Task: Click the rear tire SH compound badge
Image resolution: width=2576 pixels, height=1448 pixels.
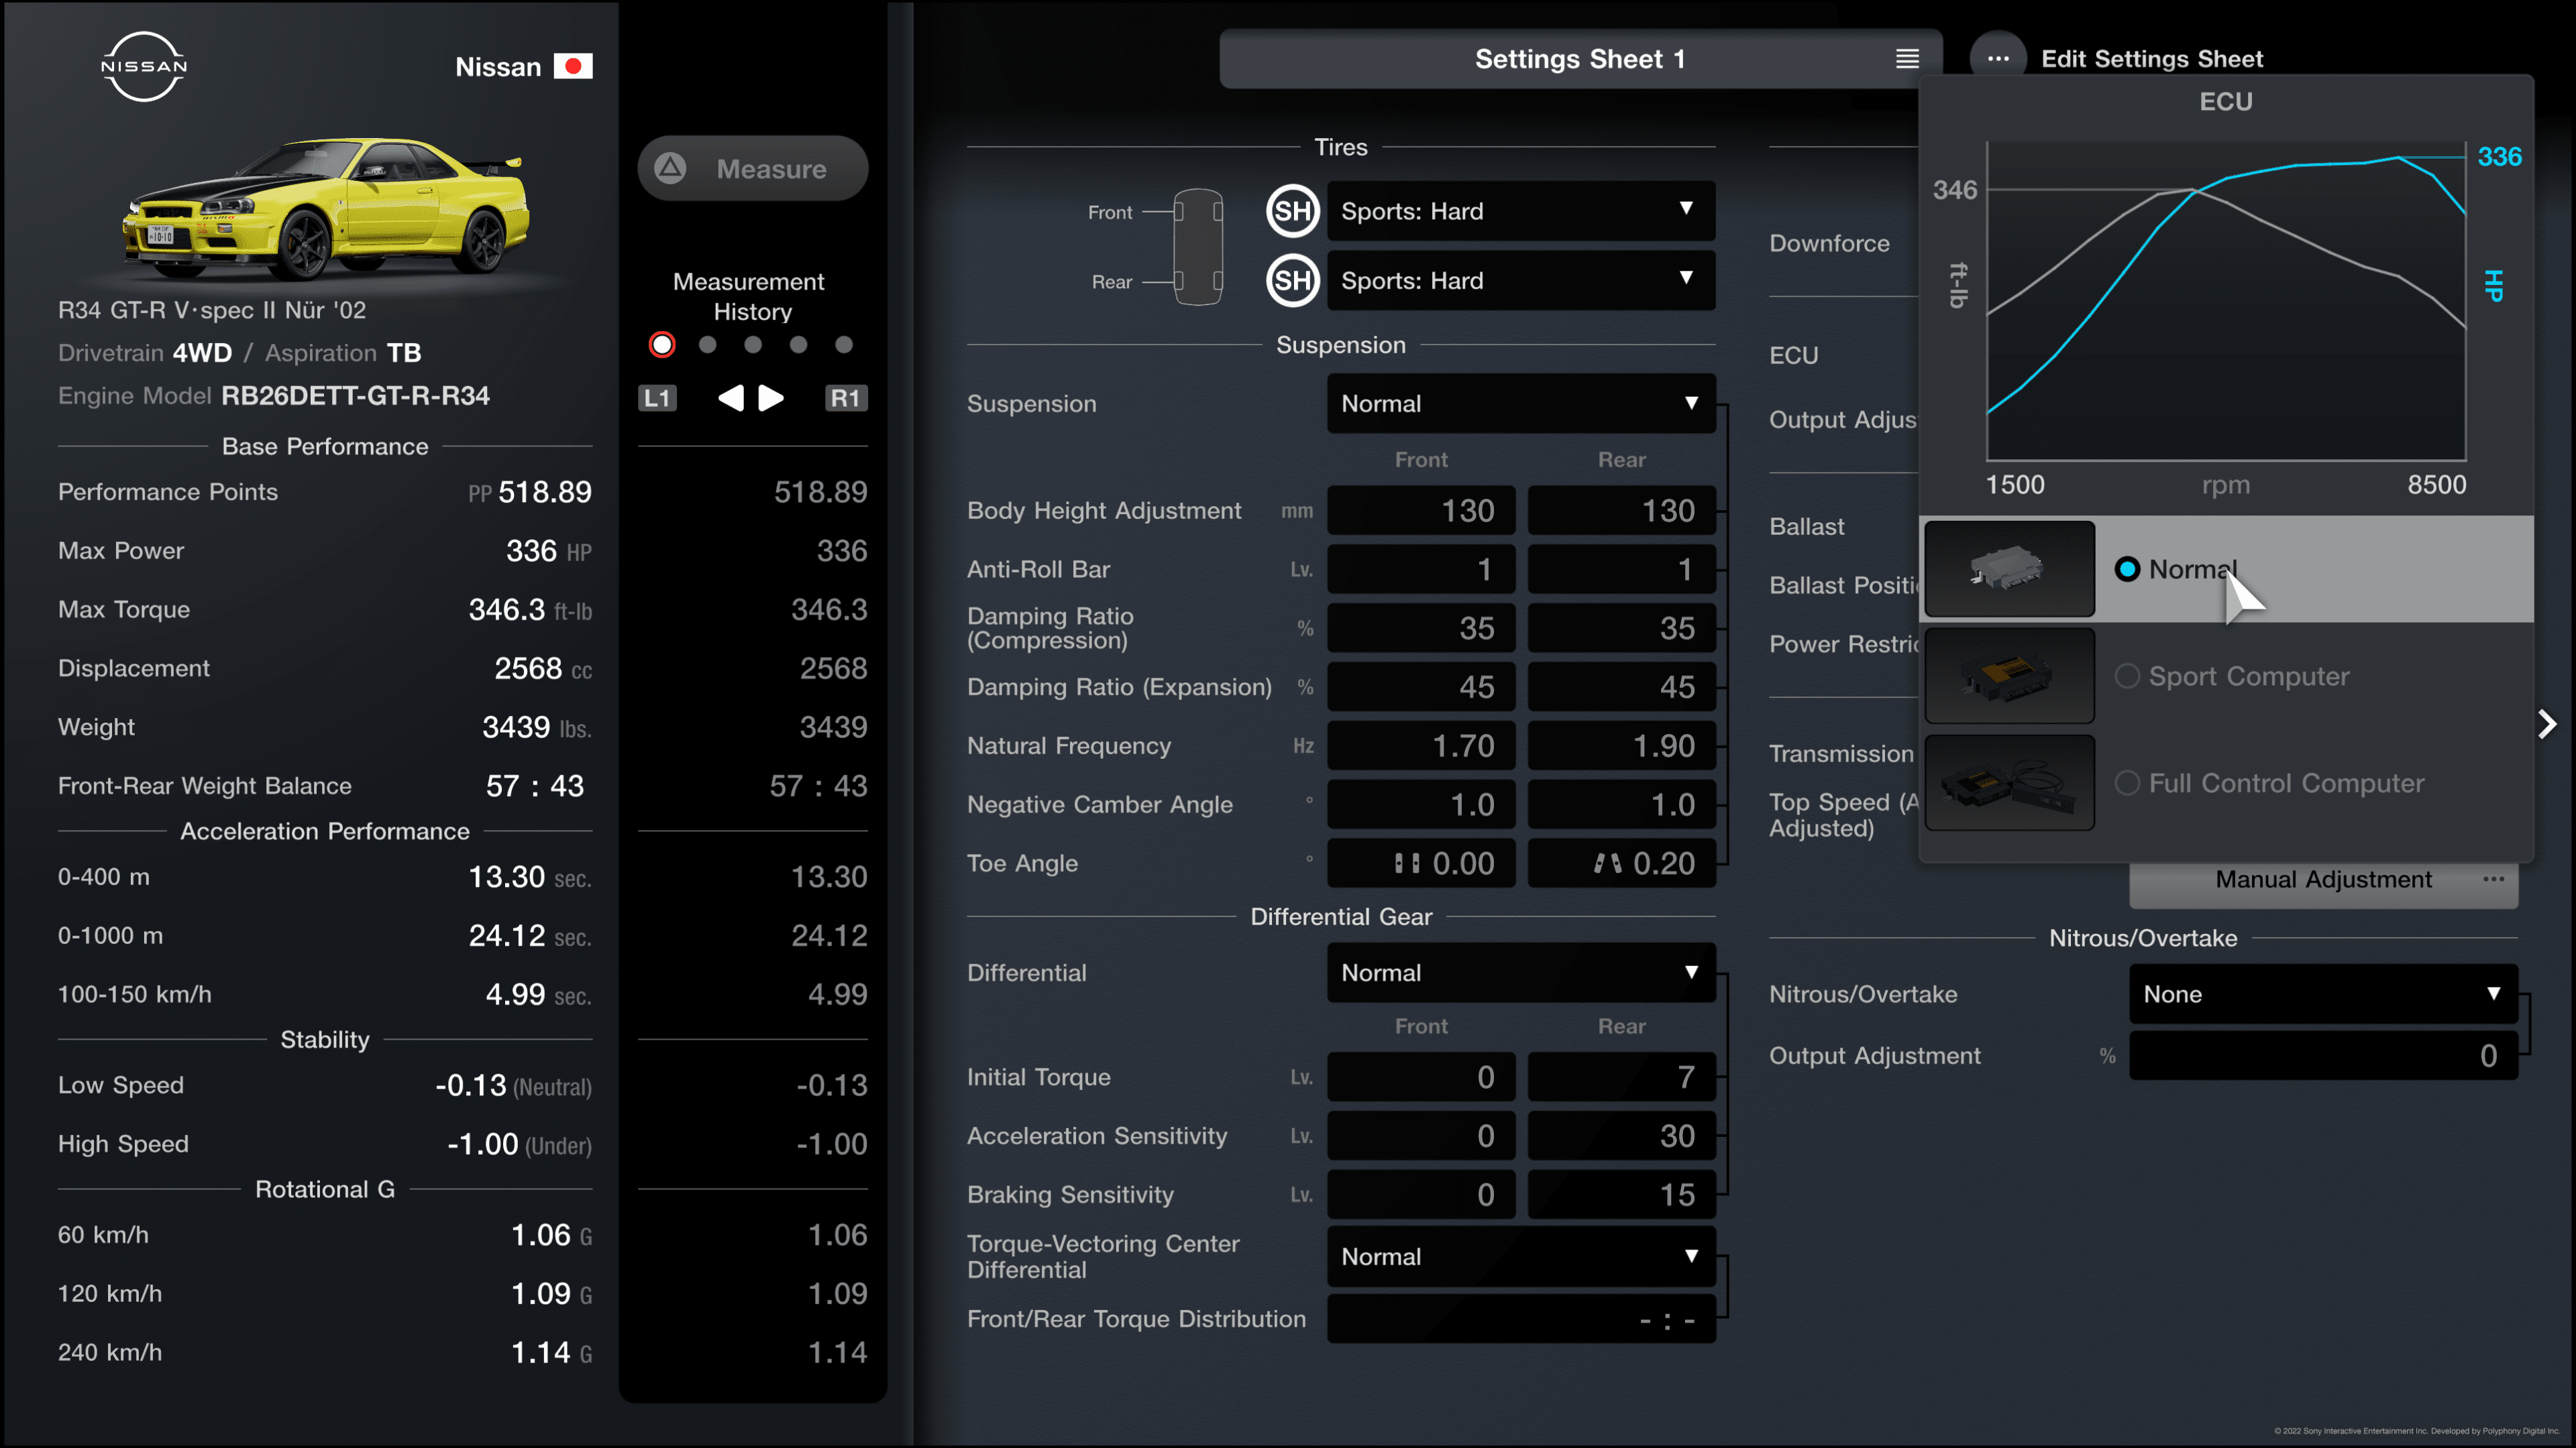Action: tap(1292, 281)
